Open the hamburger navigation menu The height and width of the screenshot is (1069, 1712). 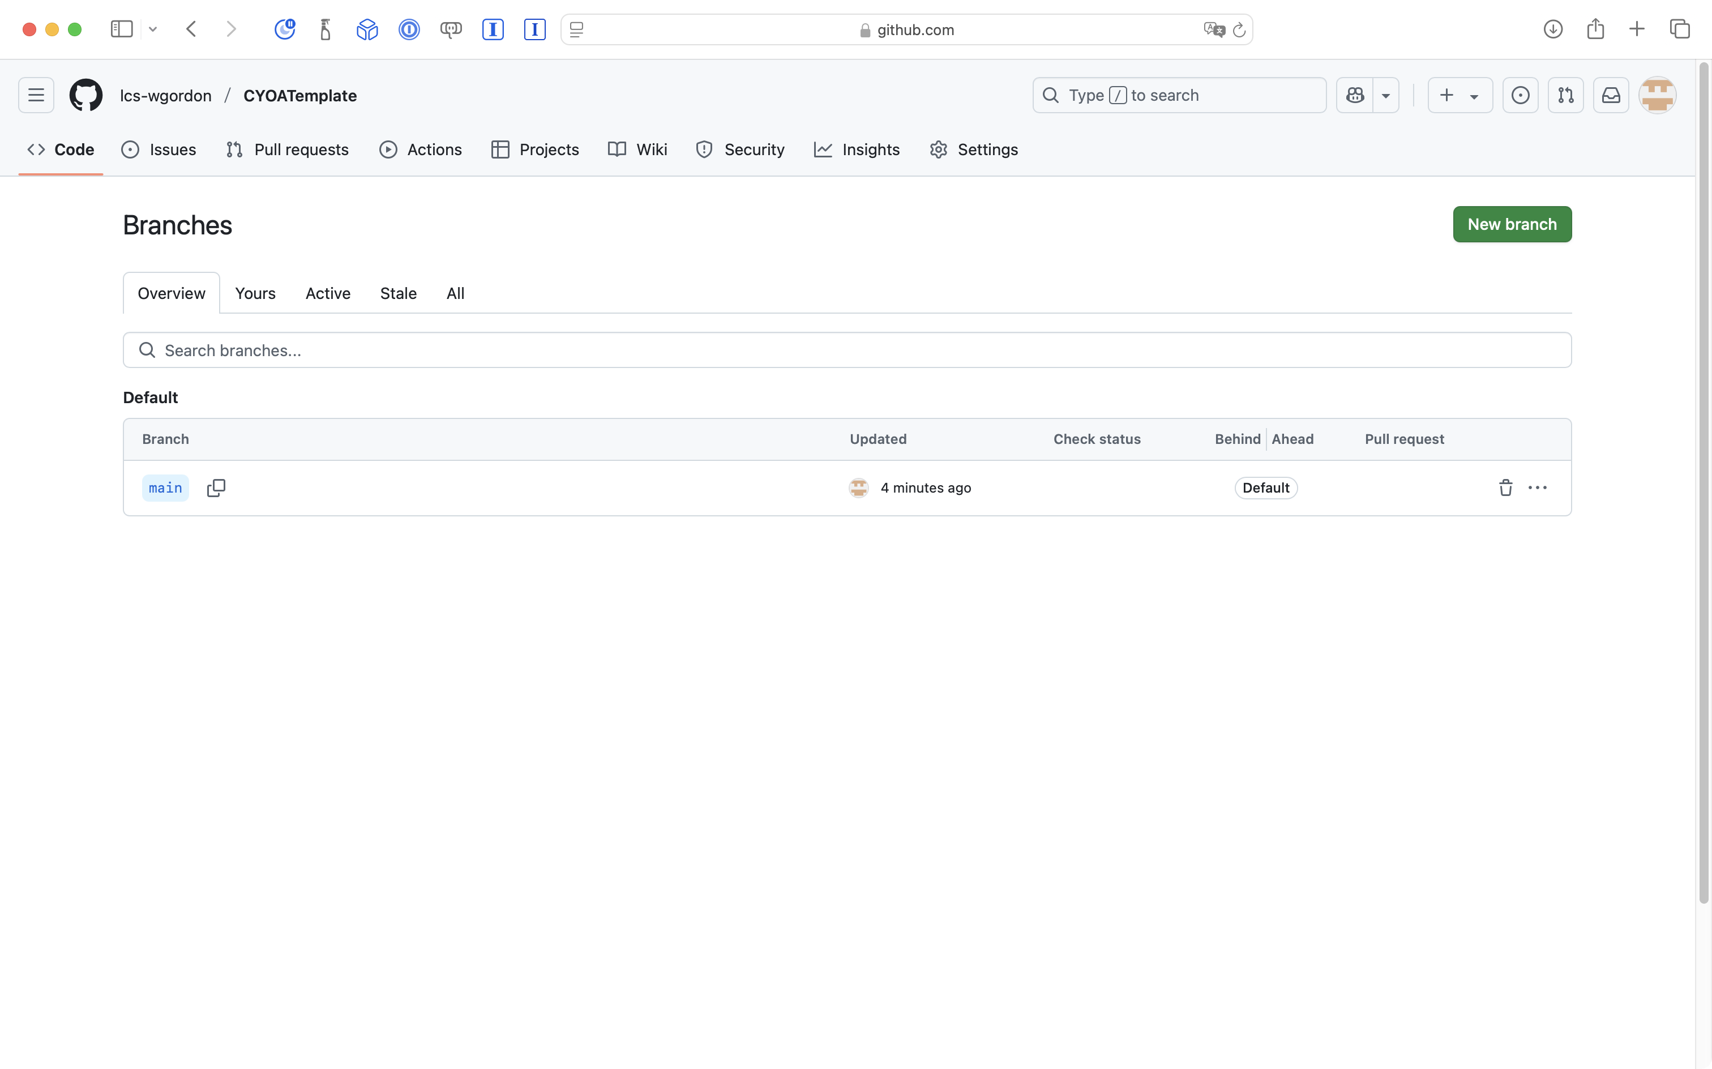(36, 96)
